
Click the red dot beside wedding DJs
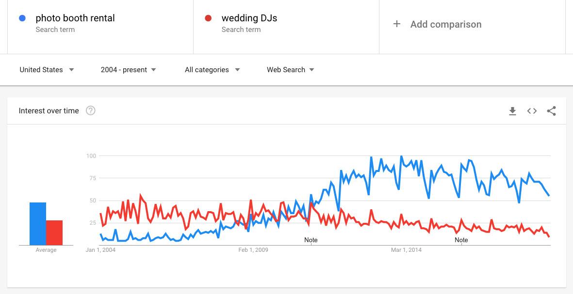click(x=209, y=18)
